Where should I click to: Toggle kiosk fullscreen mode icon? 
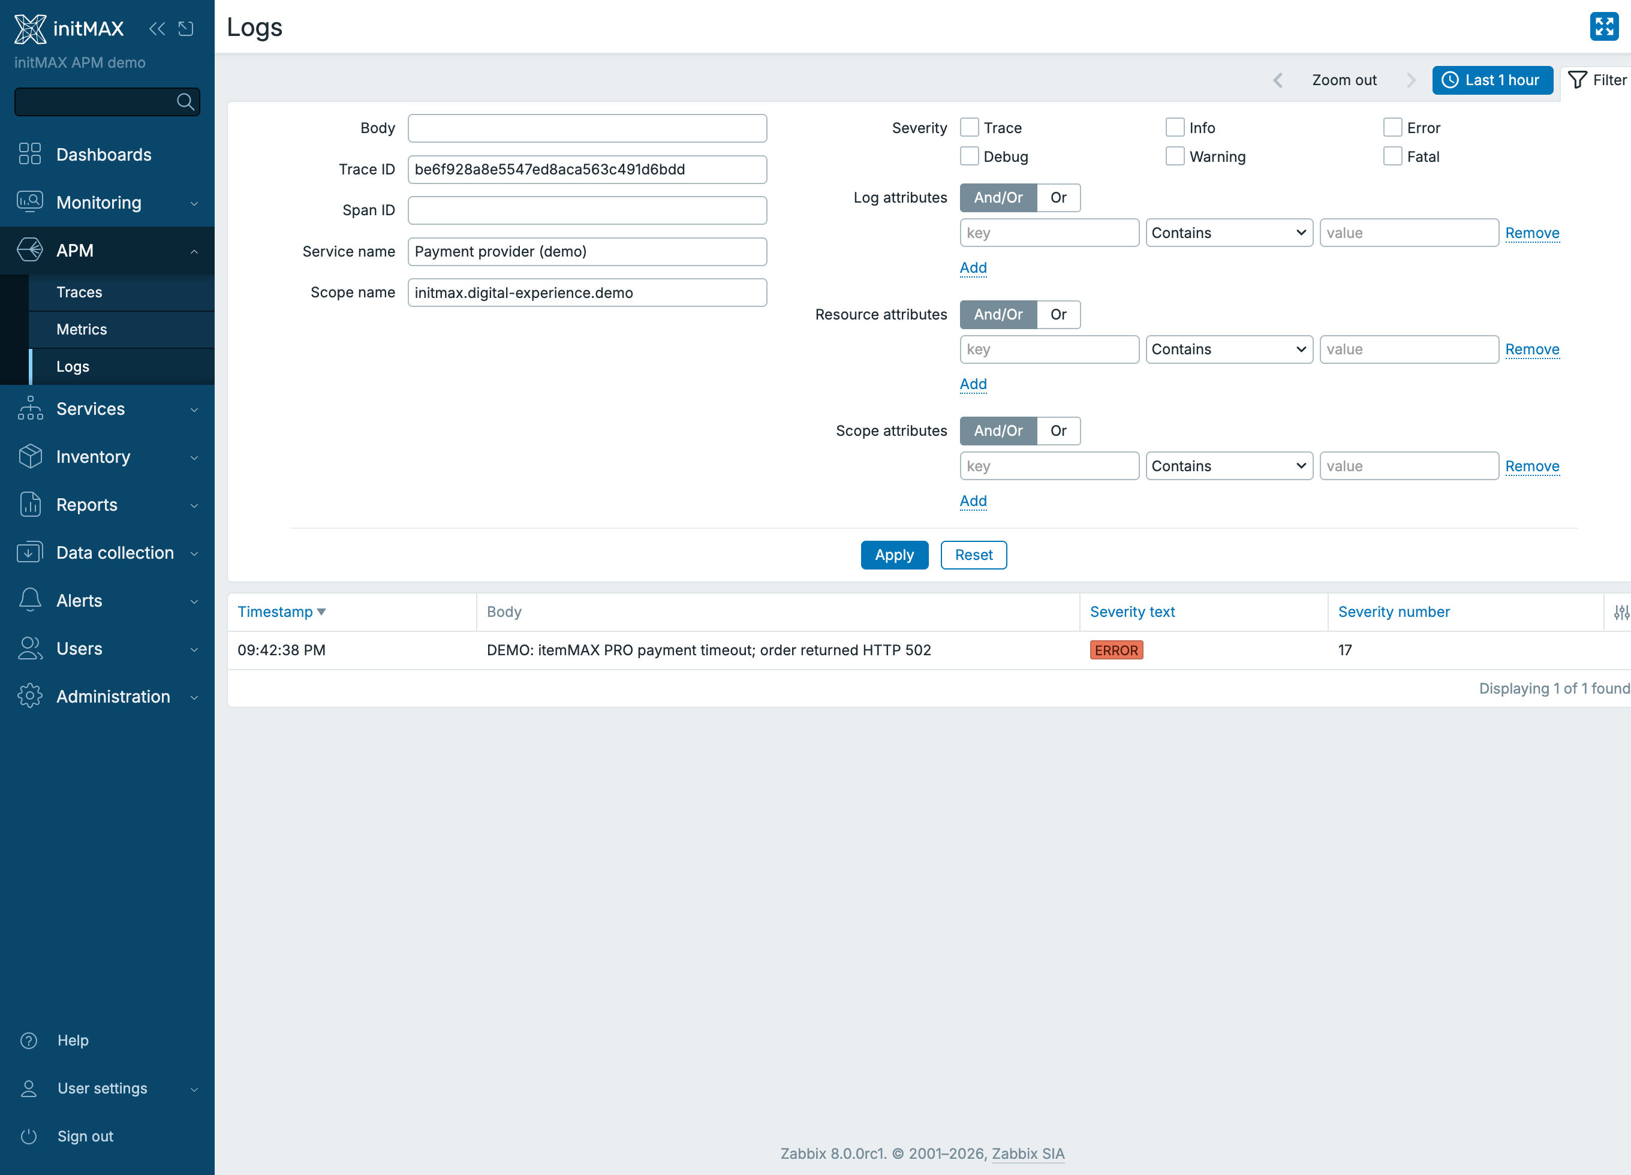1603,26
